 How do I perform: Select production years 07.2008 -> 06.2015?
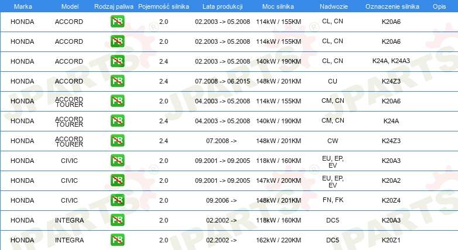click(223, 81)
